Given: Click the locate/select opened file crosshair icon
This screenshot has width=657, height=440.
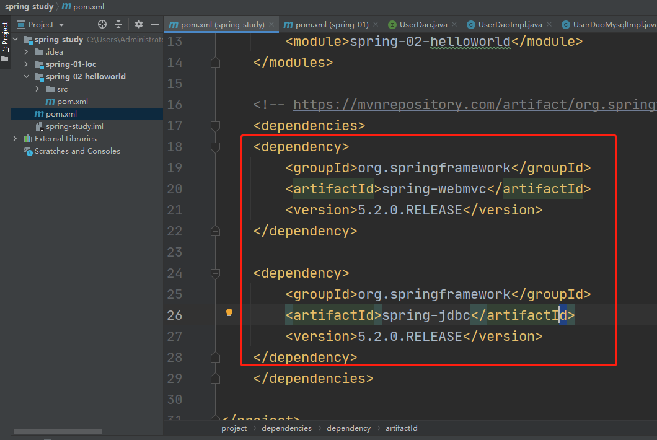Looking at the screenshot, I should pyautogui.click(x=102, y=25).
